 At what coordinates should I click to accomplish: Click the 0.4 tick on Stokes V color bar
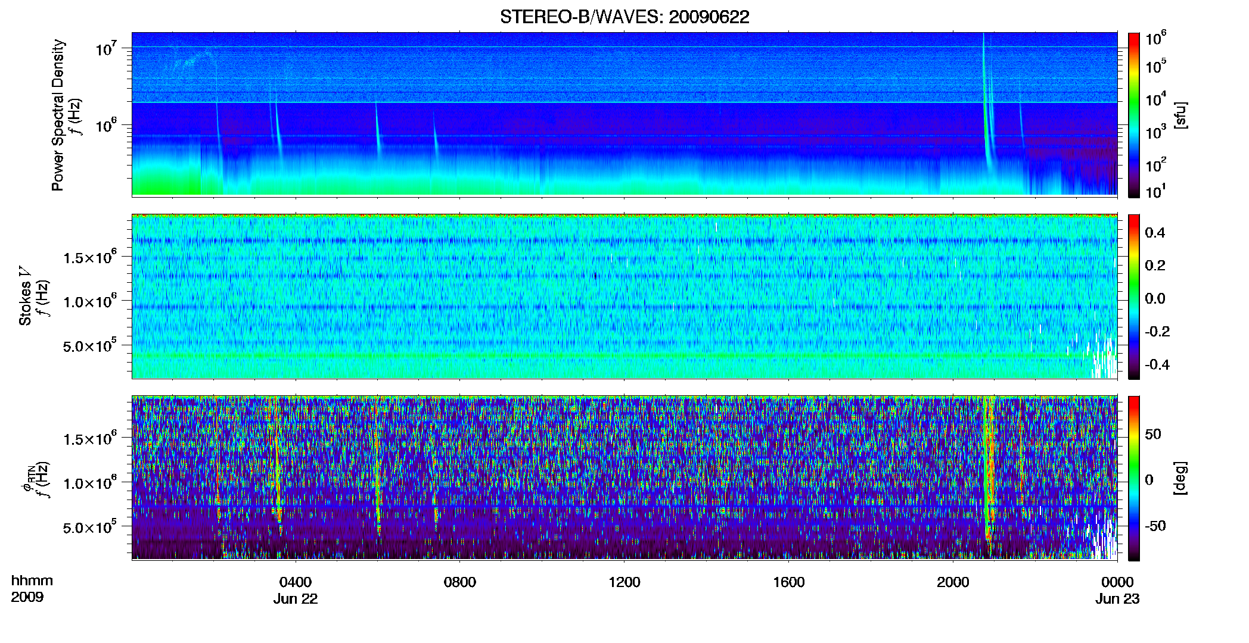(1155, 233)
